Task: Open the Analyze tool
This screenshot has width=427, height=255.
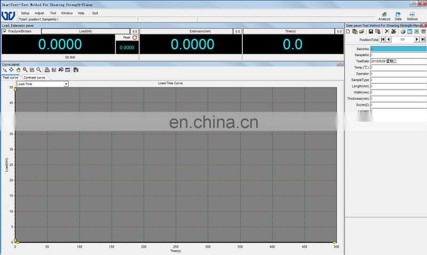Action: coord(384,17)
